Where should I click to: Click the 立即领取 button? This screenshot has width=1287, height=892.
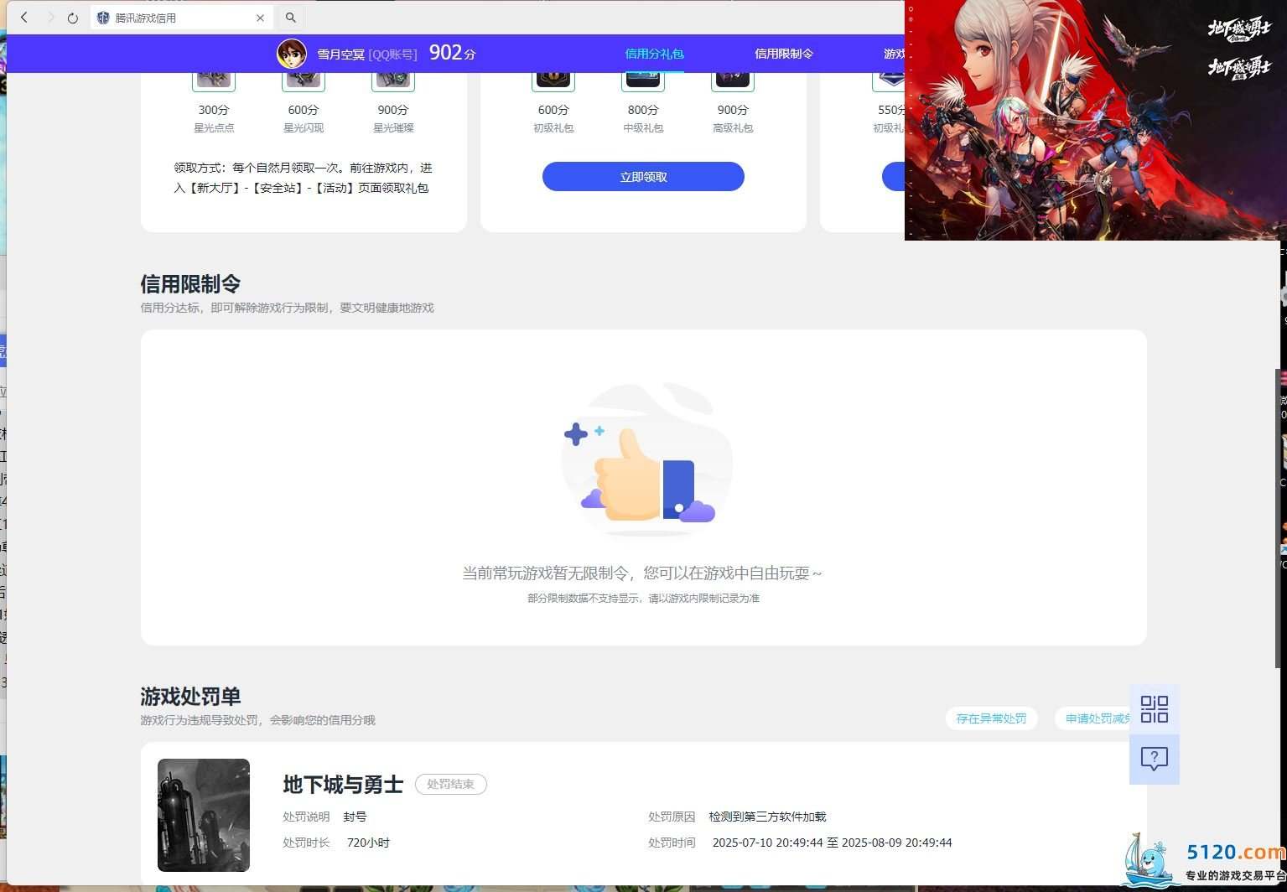tap(643, 177)
